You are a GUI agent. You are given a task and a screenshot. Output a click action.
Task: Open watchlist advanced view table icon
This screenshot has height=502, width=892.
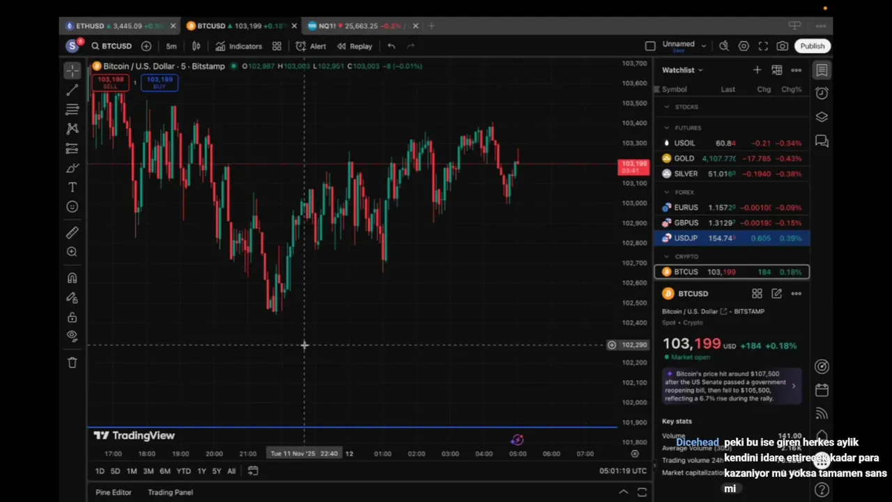[776, 70]
